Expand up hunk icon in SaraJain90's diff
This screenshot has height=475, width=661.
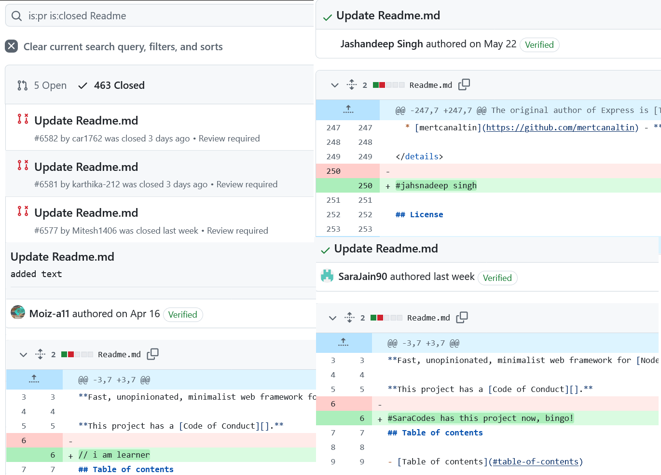[x=344, y=343]
